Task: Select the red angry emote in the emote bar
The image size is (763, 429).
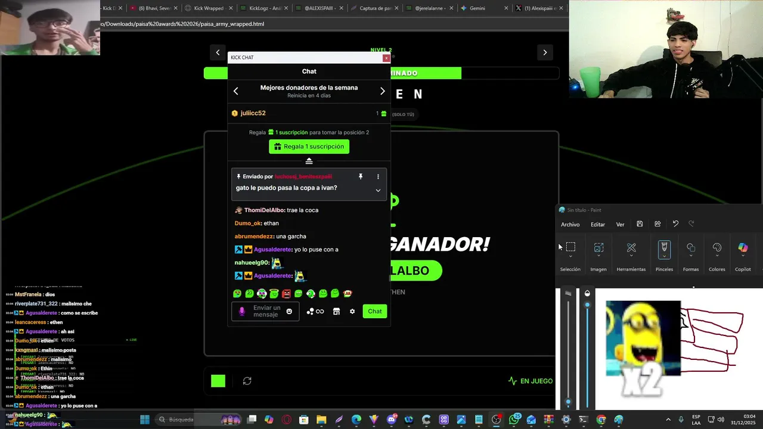Action: point(286,293)
